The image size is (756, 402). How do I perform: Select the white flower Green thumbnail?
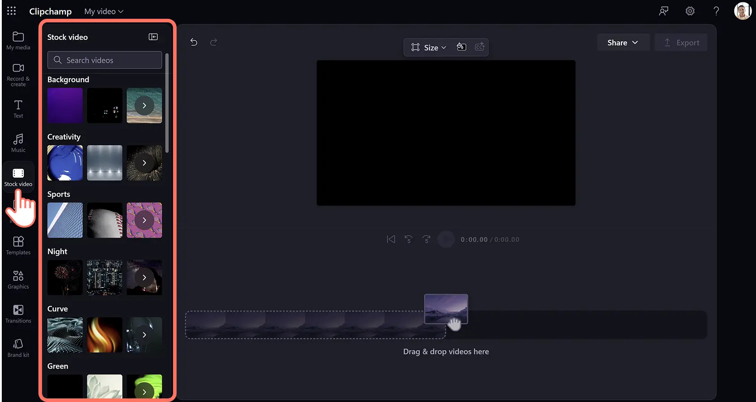click(105, 386)
